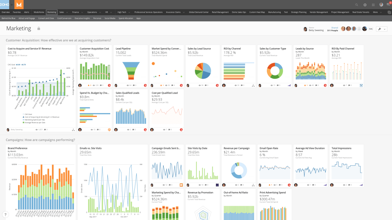
Task: Open search using the magnifier icon
Action: point(356,5)
